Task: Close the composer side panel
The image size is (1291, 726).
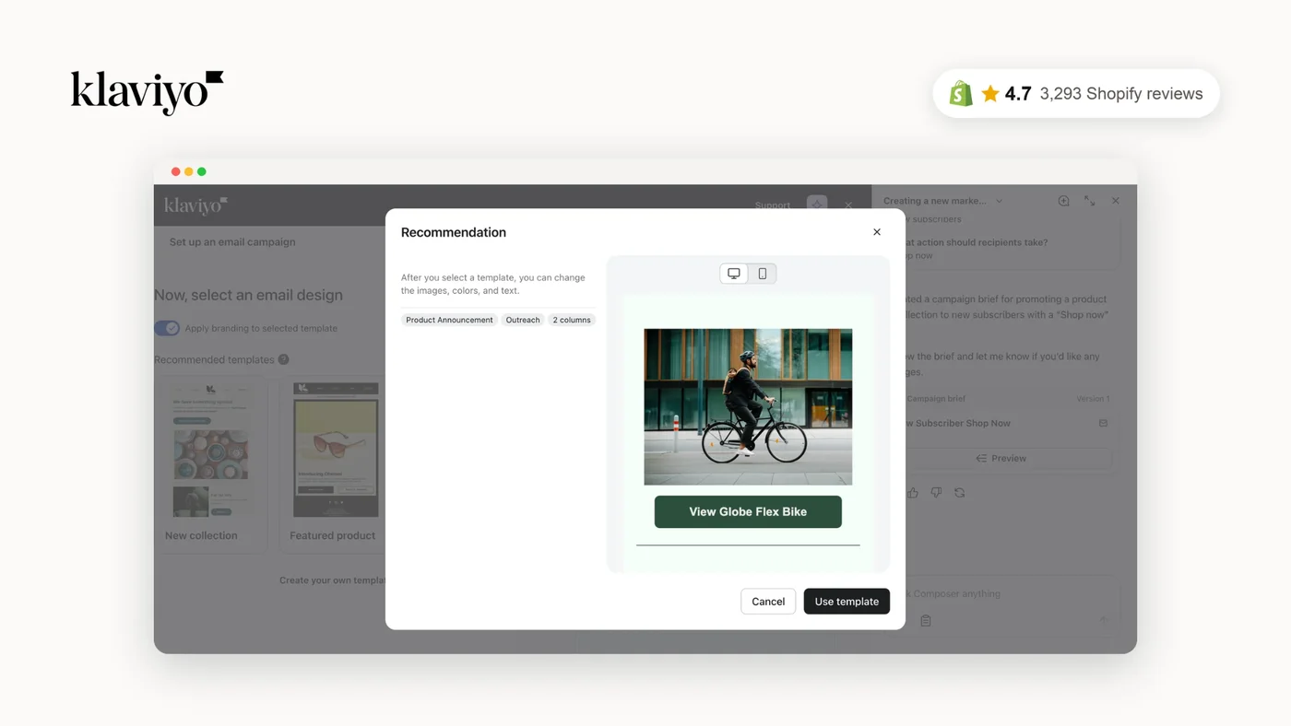Action: point(1115,201)
